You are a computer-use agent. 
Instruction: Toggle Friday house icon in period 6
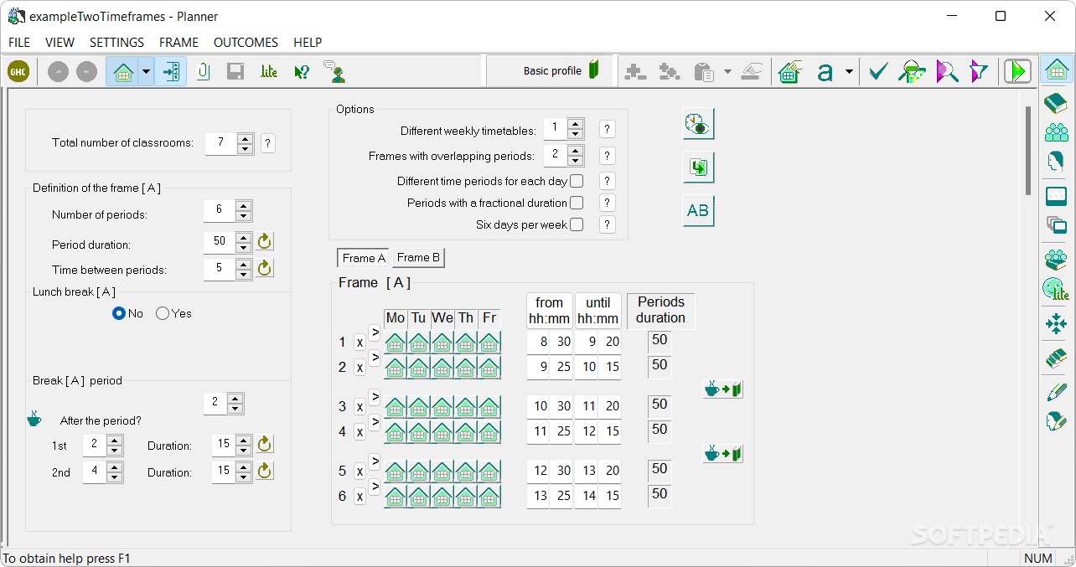[x=489, y=496]
